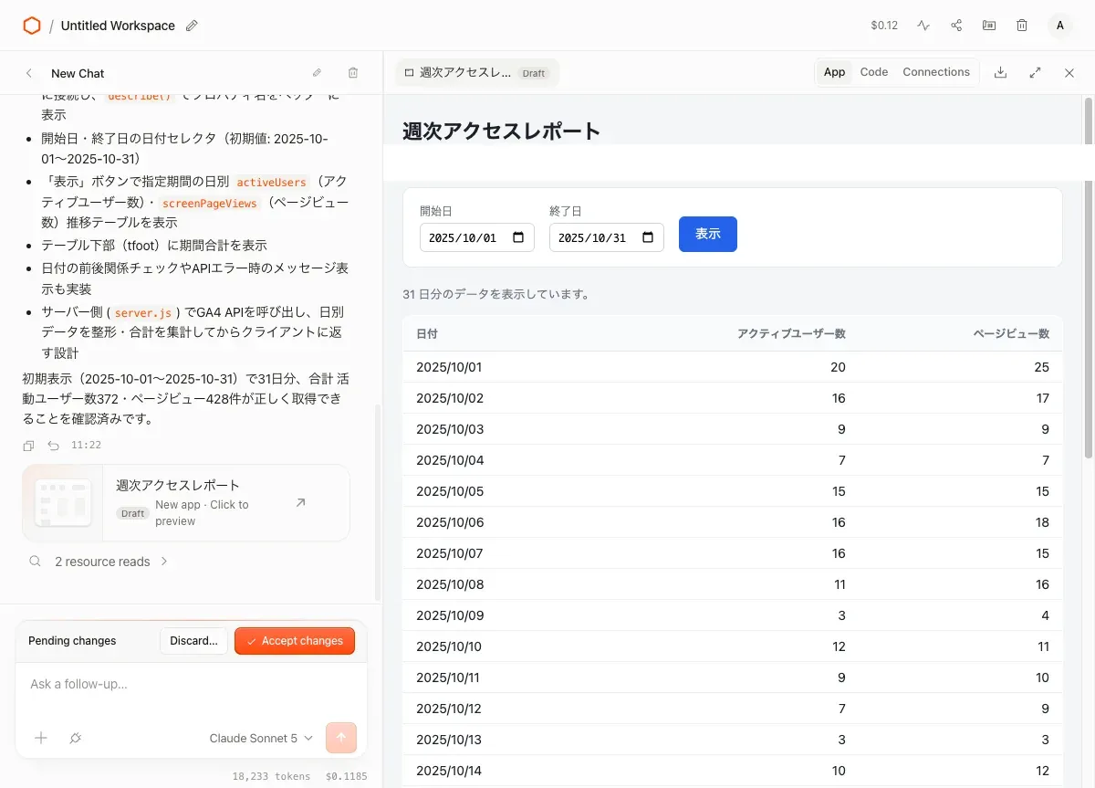
Task: Click the Untitled Workspace title
Action: pyautogui.click(x=118, y=26)
